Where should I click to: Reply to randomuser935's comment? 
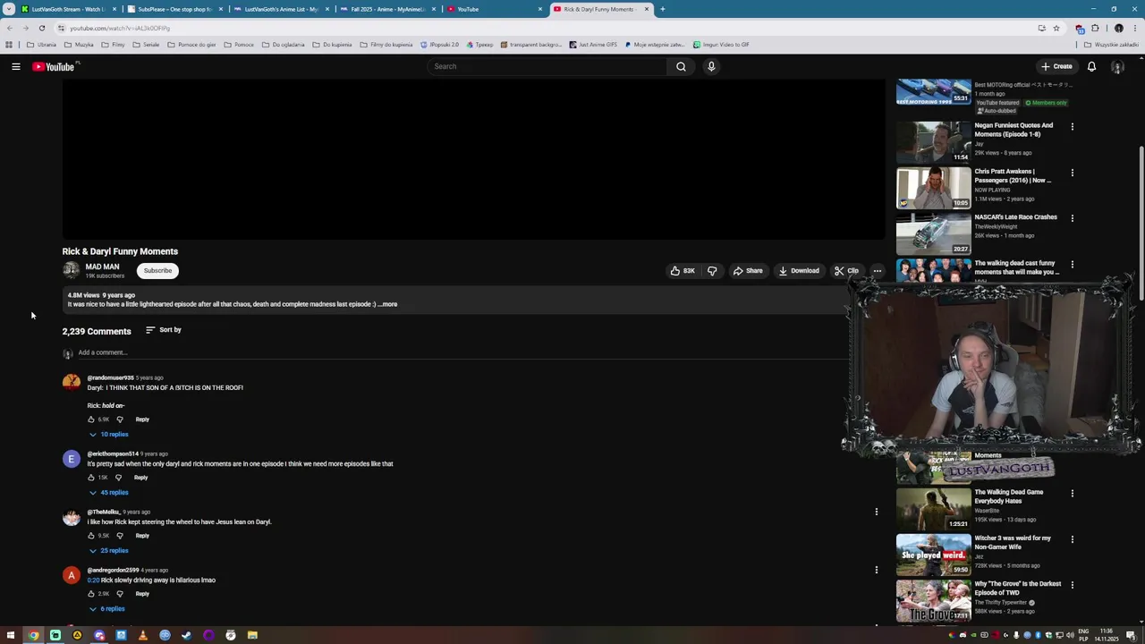click(x=142, y=419)
